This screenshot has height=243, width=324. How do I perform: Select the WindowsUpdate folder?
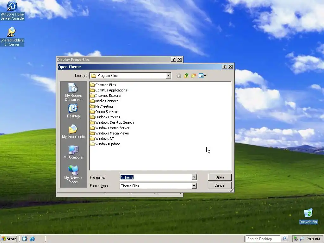pos(105,144)
